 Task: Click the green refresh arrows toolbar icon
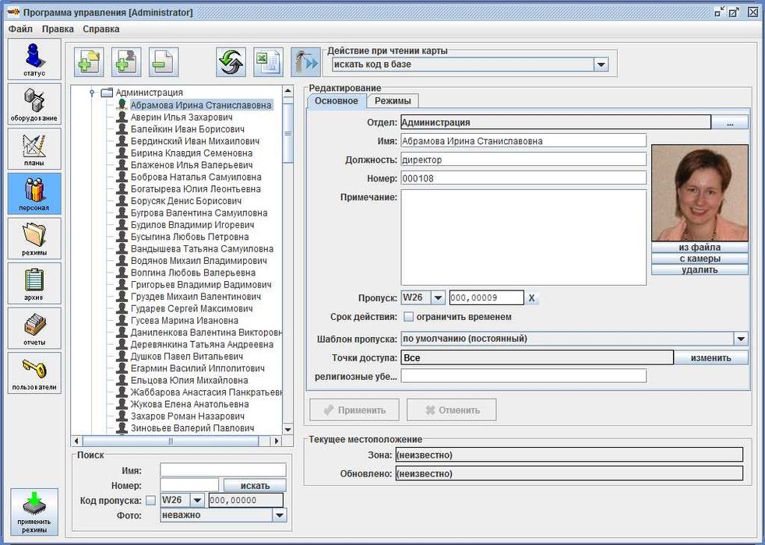(x=231, y=62)
